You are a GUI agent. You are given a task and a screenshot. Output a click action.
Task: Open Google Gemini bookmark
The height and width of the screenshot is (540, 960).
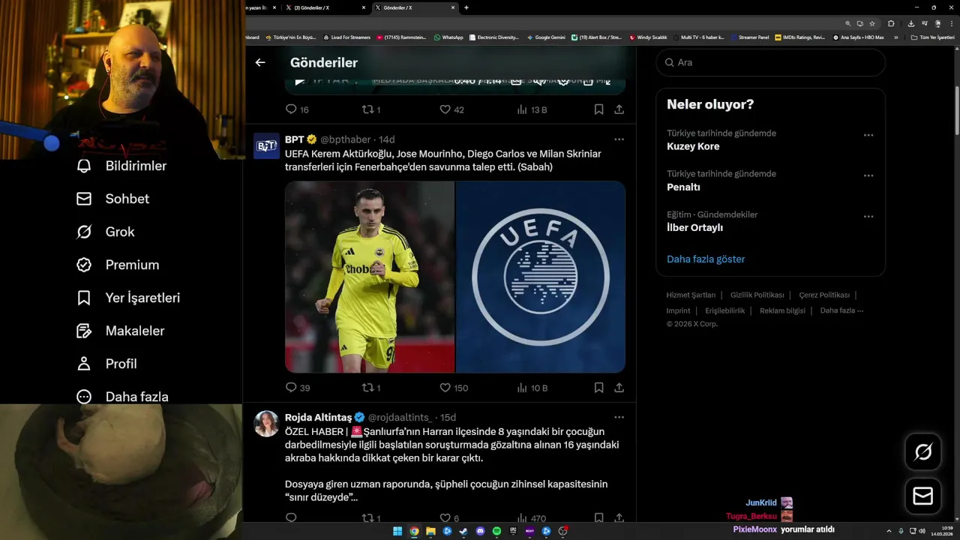click(x=546, y=37)
